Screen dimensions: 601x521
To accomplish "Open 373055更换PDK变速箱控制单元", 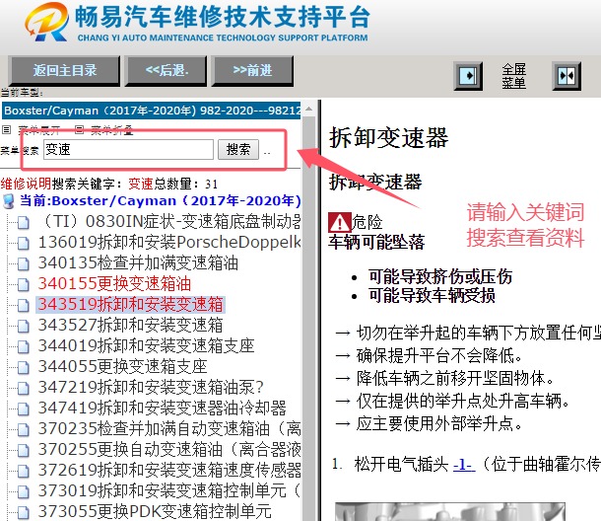I will coord(155,511).
